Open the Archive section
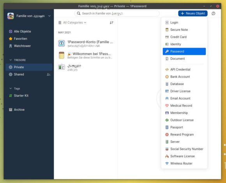The image size is (226, 183). point(29,110)
